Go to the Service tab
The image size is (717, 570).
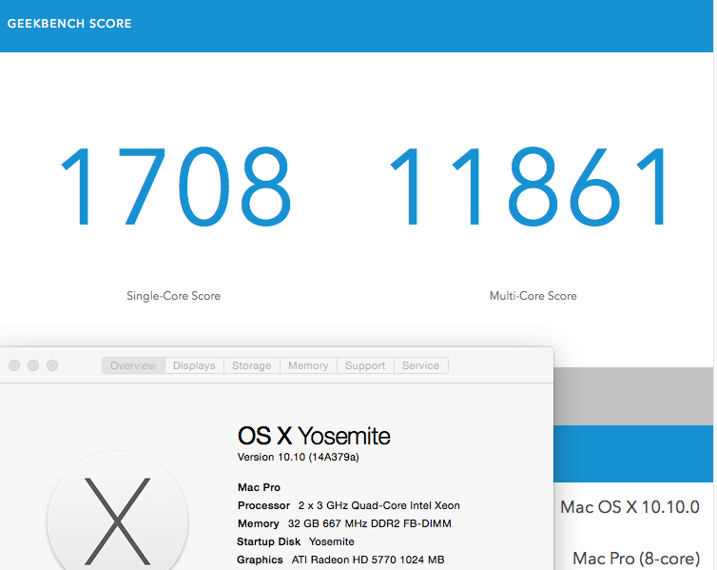420,365
